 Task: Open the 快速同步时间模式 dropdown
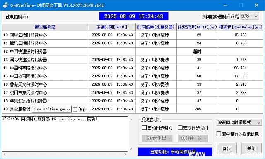click(x=239, y=122)
